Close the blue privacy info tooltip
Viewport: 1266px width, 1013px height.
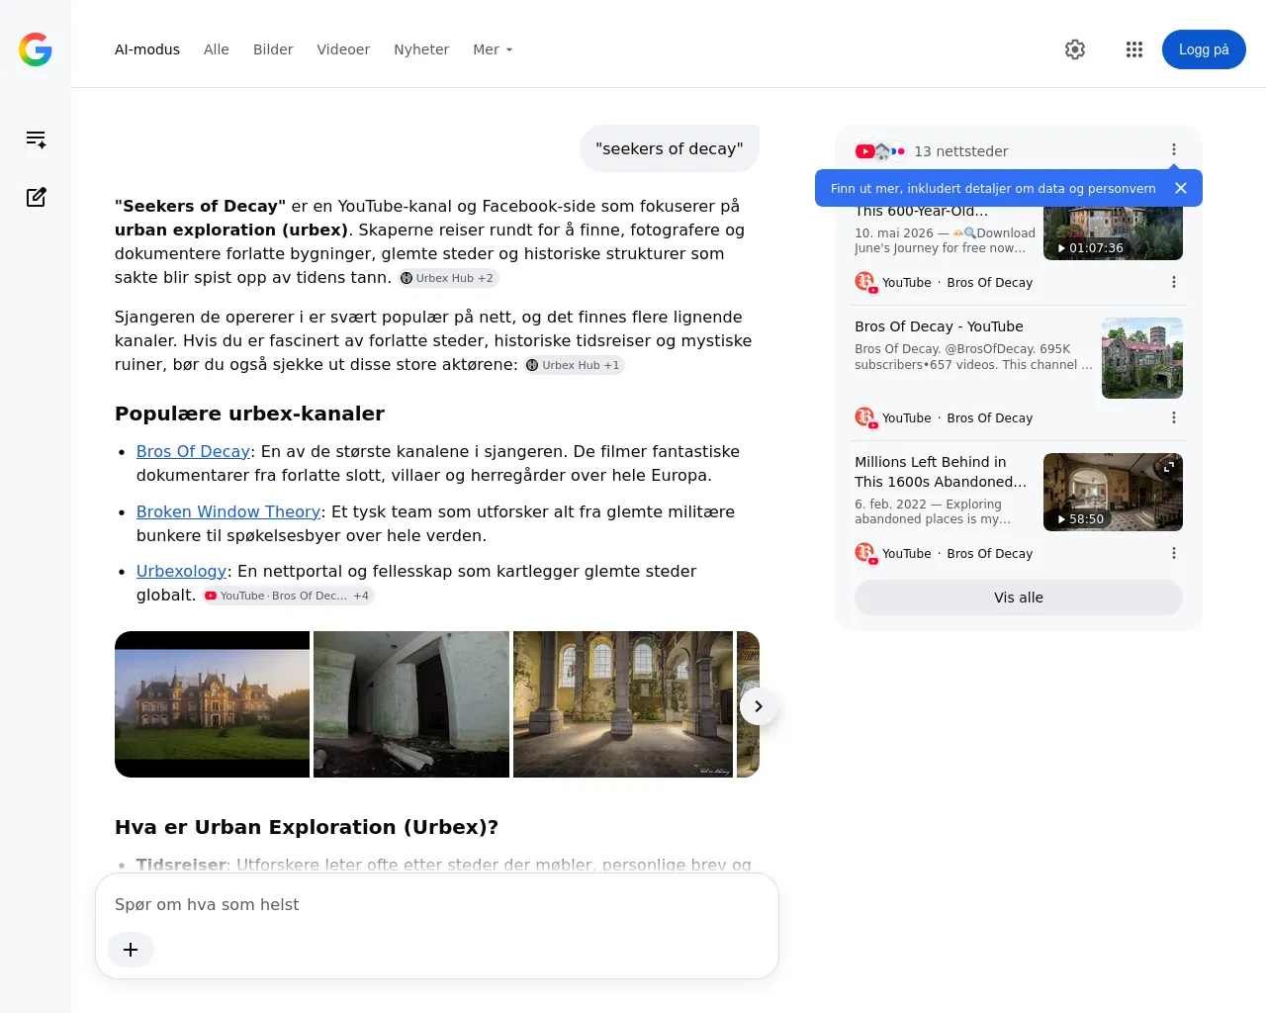[1180, 188]
